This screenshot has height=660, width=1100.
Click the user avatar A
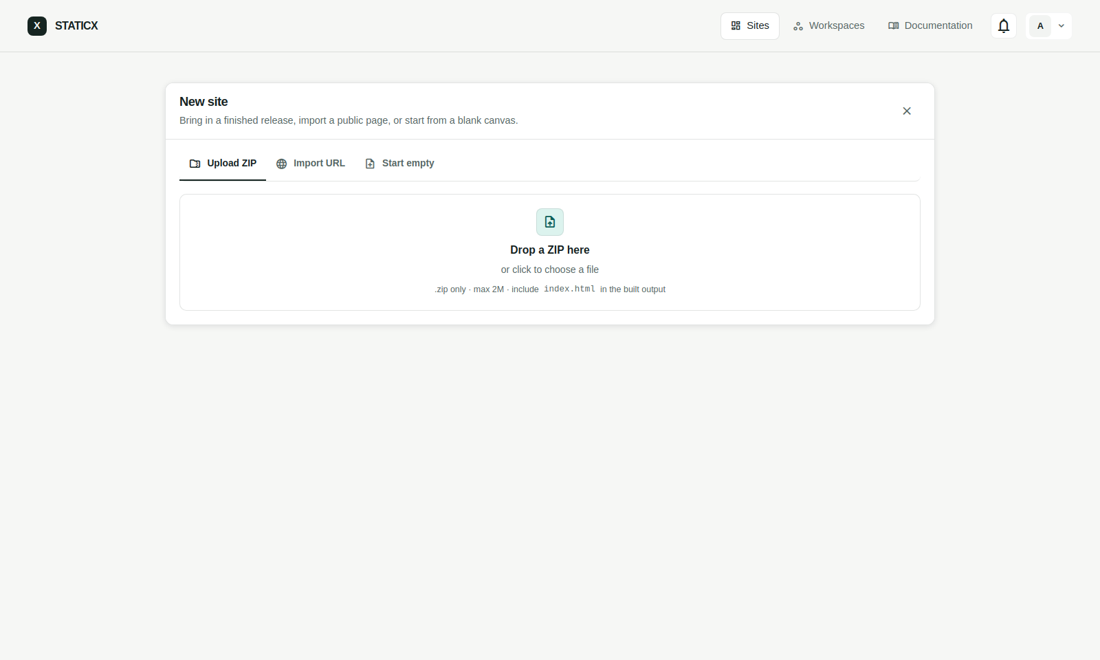(1040, 26)
